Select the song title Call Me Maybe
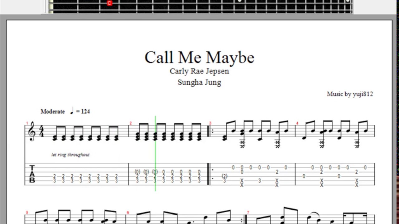399x224 pixels. pos(199,57)
